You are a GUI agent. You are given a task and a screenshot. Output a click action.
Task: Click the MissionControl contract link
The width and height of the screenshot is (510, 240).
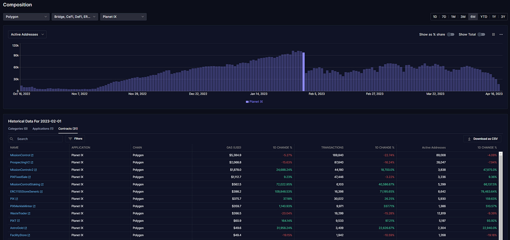click(20, 155)
